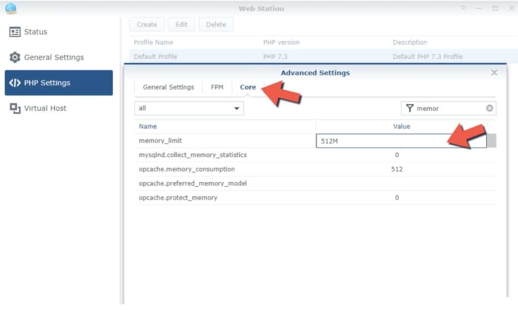518x310 pixels.
Task: Select PHP Settings in the sidebar
Action: [x=59, y=83]
